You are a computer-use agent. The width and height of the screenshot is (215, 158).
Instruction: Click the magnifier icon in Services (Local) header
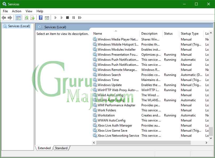tap(40, 27)
